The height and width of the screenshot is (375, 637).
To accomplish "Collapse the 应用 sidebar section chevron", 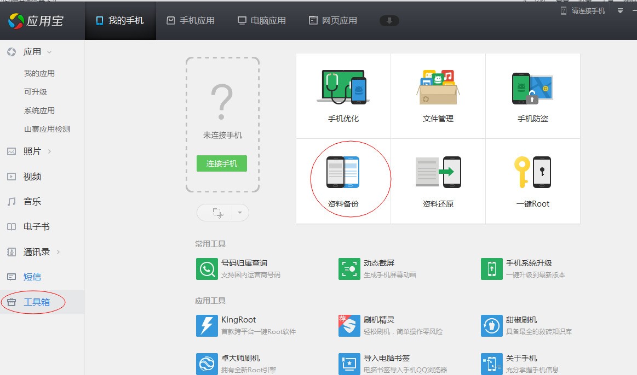I will 49,52.
